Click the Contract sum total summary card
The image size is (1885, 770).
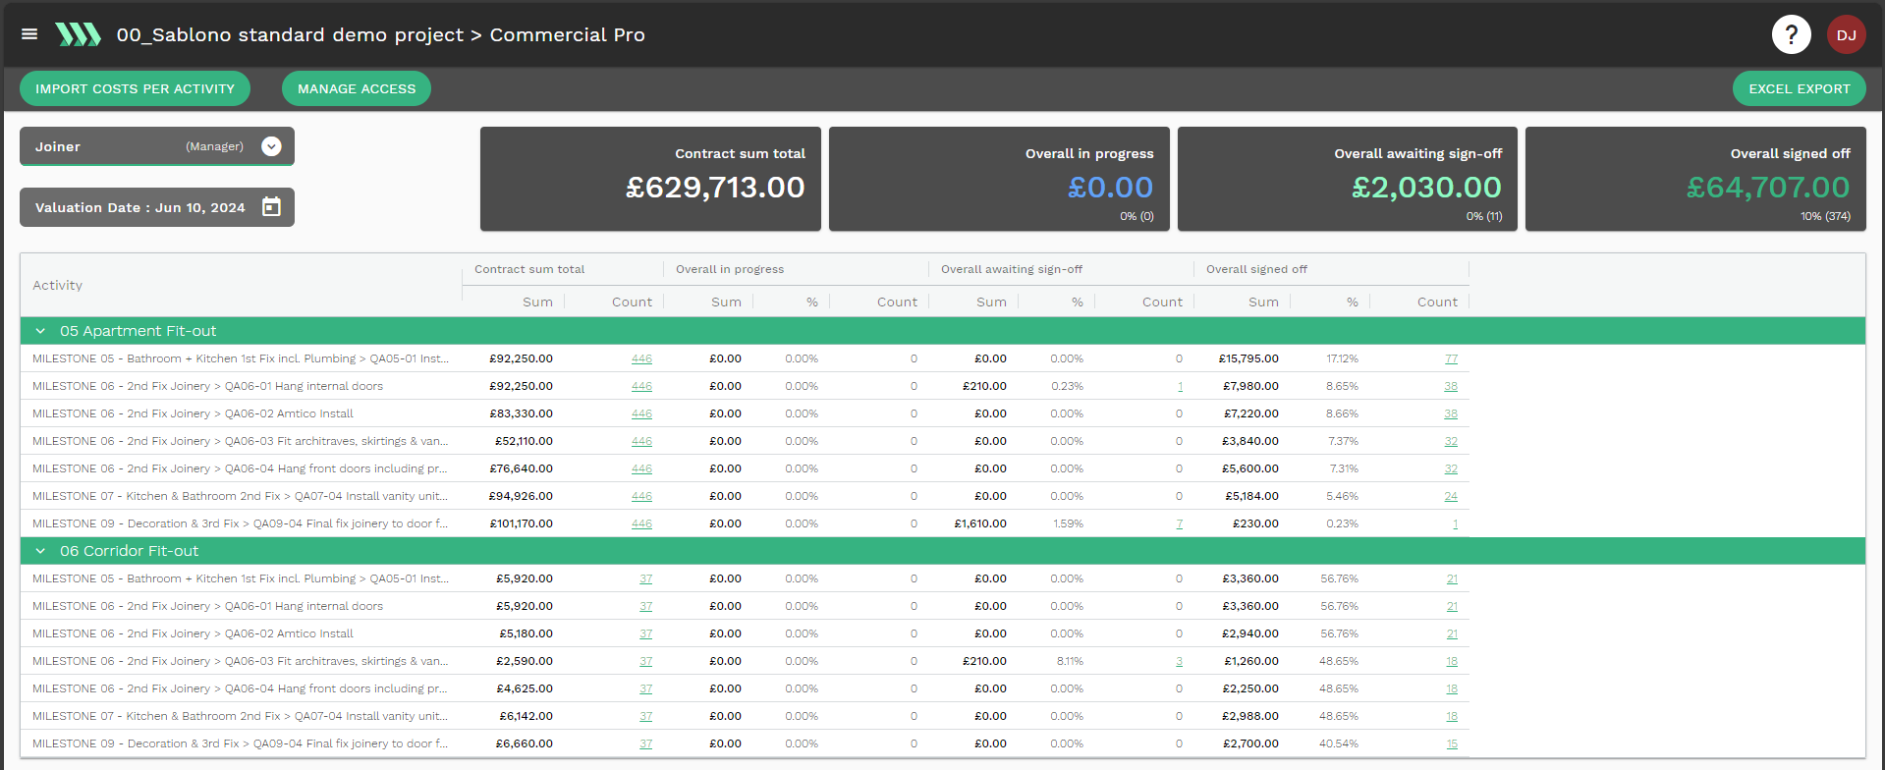point(650,179)
